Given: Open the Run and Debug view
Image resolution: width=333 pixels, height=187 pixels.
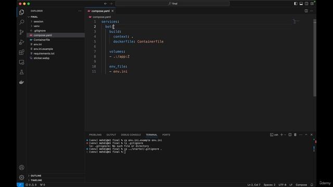Looking at the screenshot, I should (21, 42).
